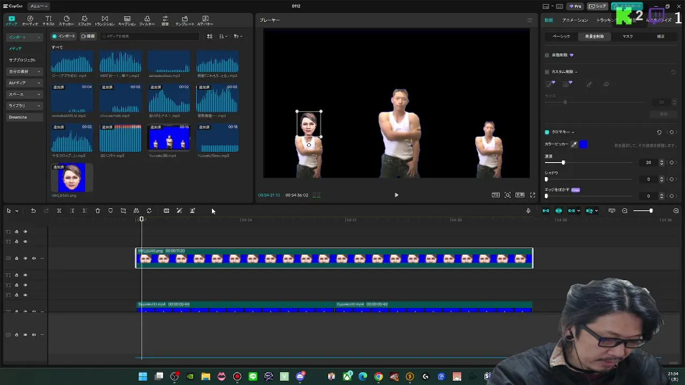Click the mirror flip icon in timeline toolbar
The width and height of the screenshot is (685, 385).
(x=136, y=211)
